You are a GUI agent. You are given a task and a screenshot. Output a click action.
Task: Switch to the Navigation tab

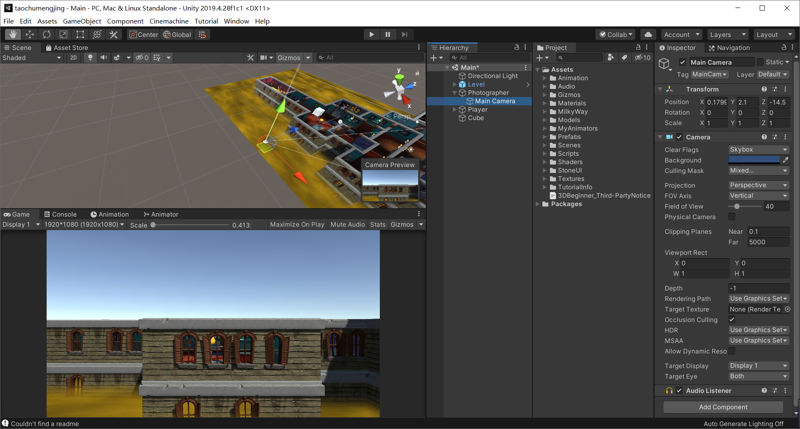tap(729, 47)
